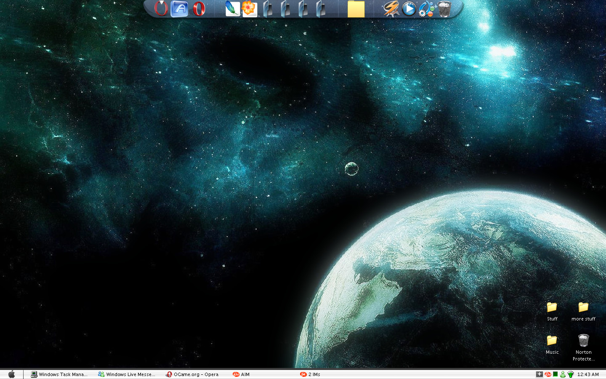Open the AIM taskbar button
Viewport: 606px width, 379px height.
(x=242, y=374)
